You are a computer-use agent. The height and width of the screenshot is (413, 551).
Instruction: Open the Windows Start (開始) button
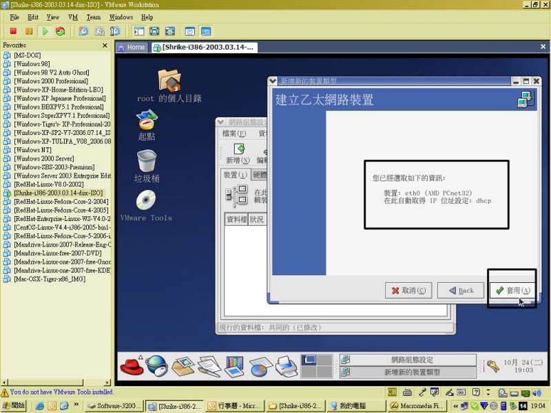point(14,405)
